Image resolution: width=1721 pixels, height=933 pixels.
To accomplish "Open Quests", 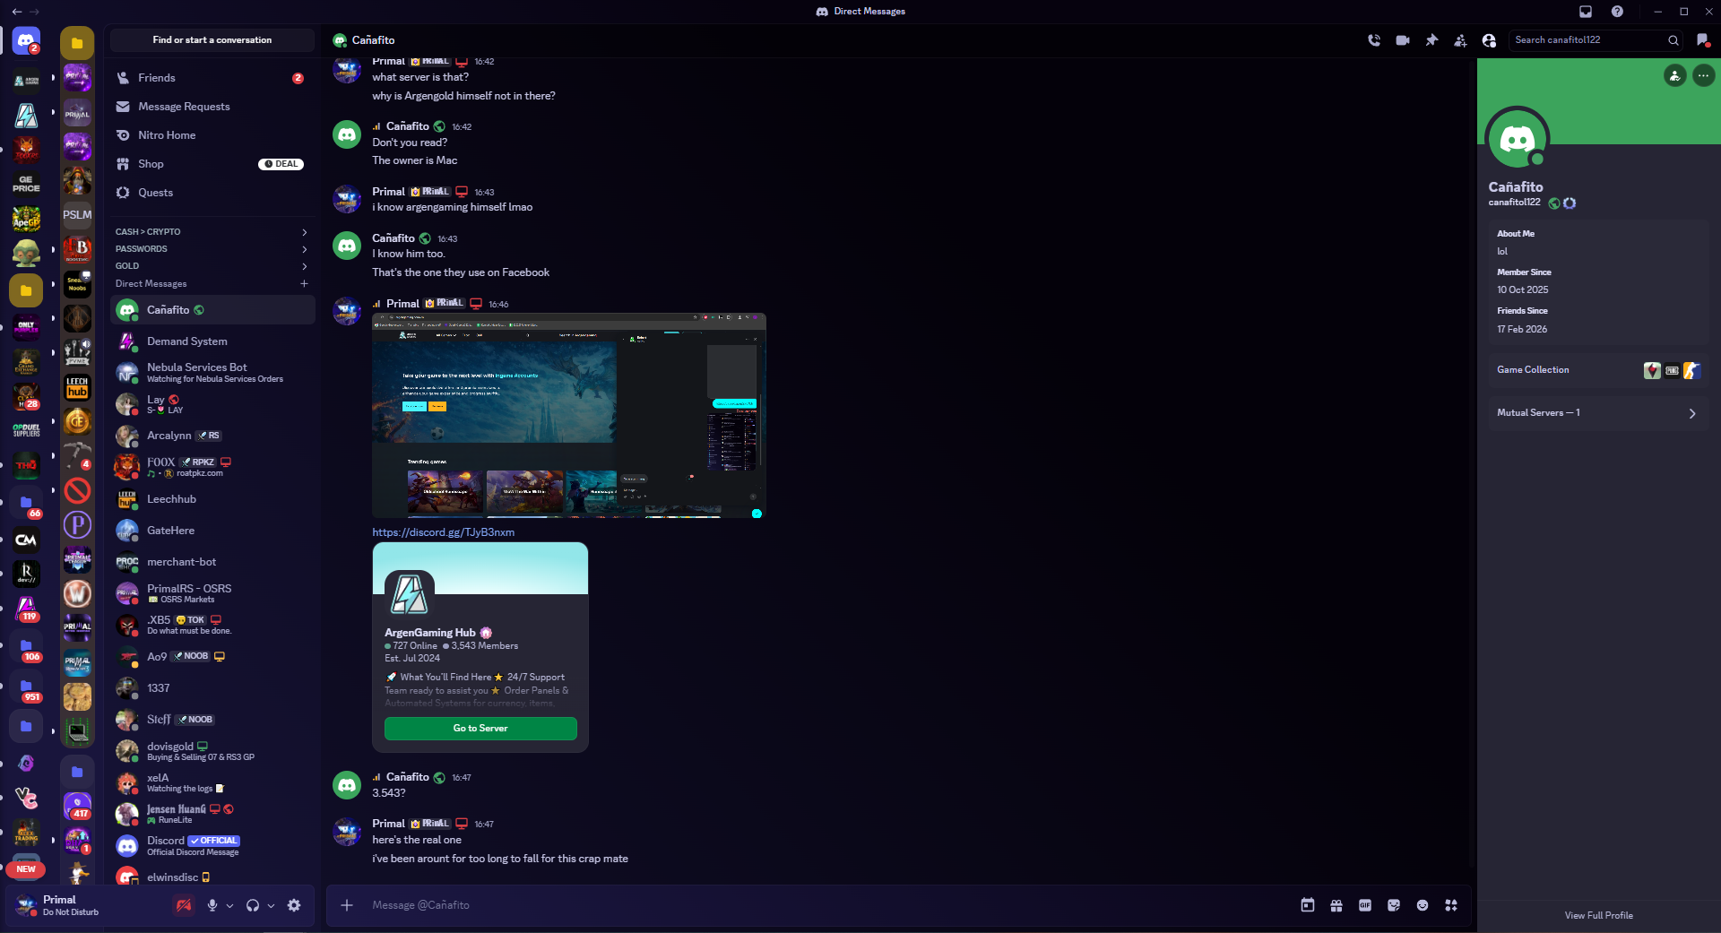I will click(212, 193).
